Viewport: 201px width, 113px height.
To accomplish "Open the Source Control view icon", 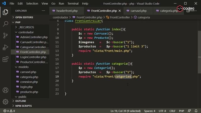I will pyautogui.click(x=5, y=35).
